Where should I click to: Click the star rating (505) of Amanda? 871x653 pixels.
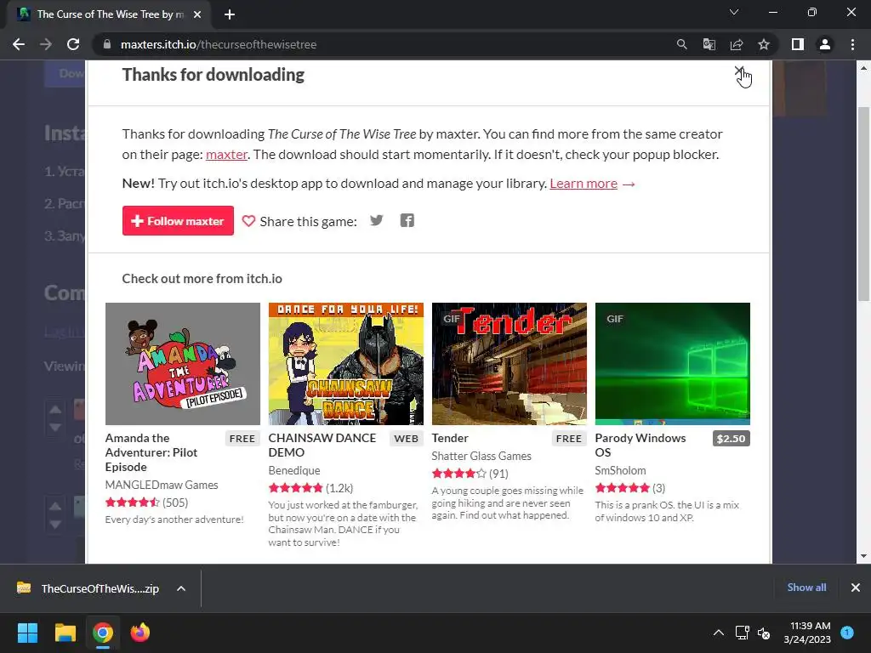coord(146,503)
